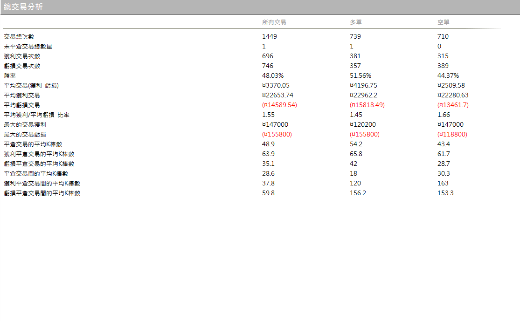
Task: Click the 虧損交易次數 row label
Action: coord(22,66)
